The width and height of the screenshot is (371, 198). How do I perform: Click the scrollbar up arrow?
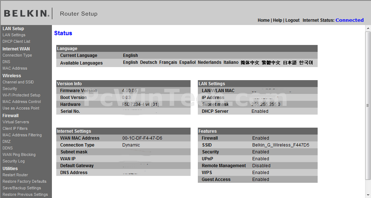coord(368,28)
